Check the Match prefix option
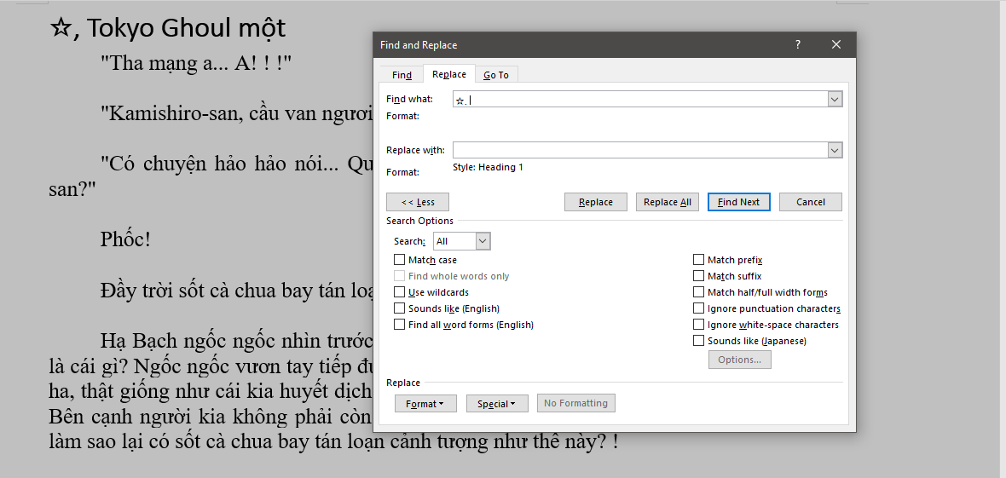1006x478 pixels. [x=699, y=260]
